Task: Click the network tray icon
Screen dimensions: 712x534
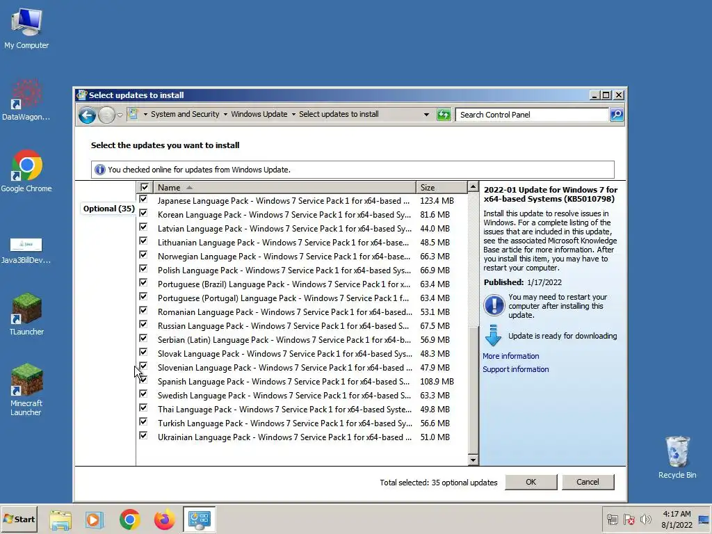Action: pyautogui.click(x=612, y=519)
